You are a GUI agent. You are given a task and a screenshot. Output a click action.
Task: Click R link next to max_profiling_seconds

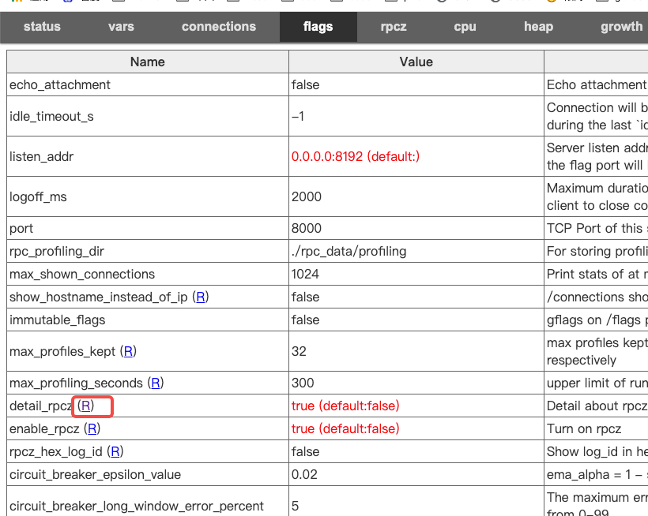[x=156, y=383]
